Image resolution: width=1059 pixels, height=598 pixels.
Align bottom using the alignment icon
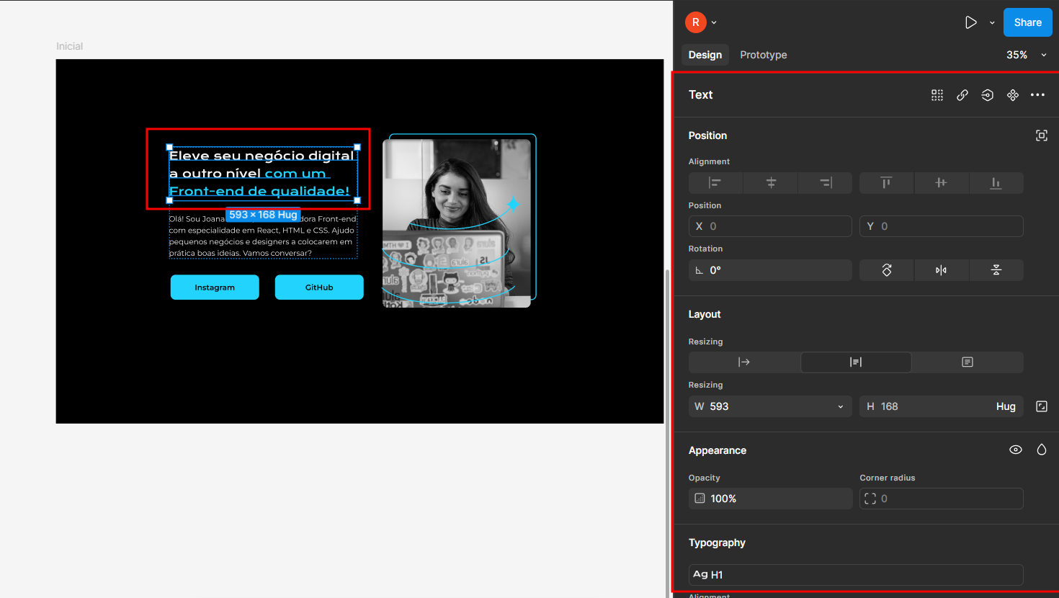coord(996,183)
